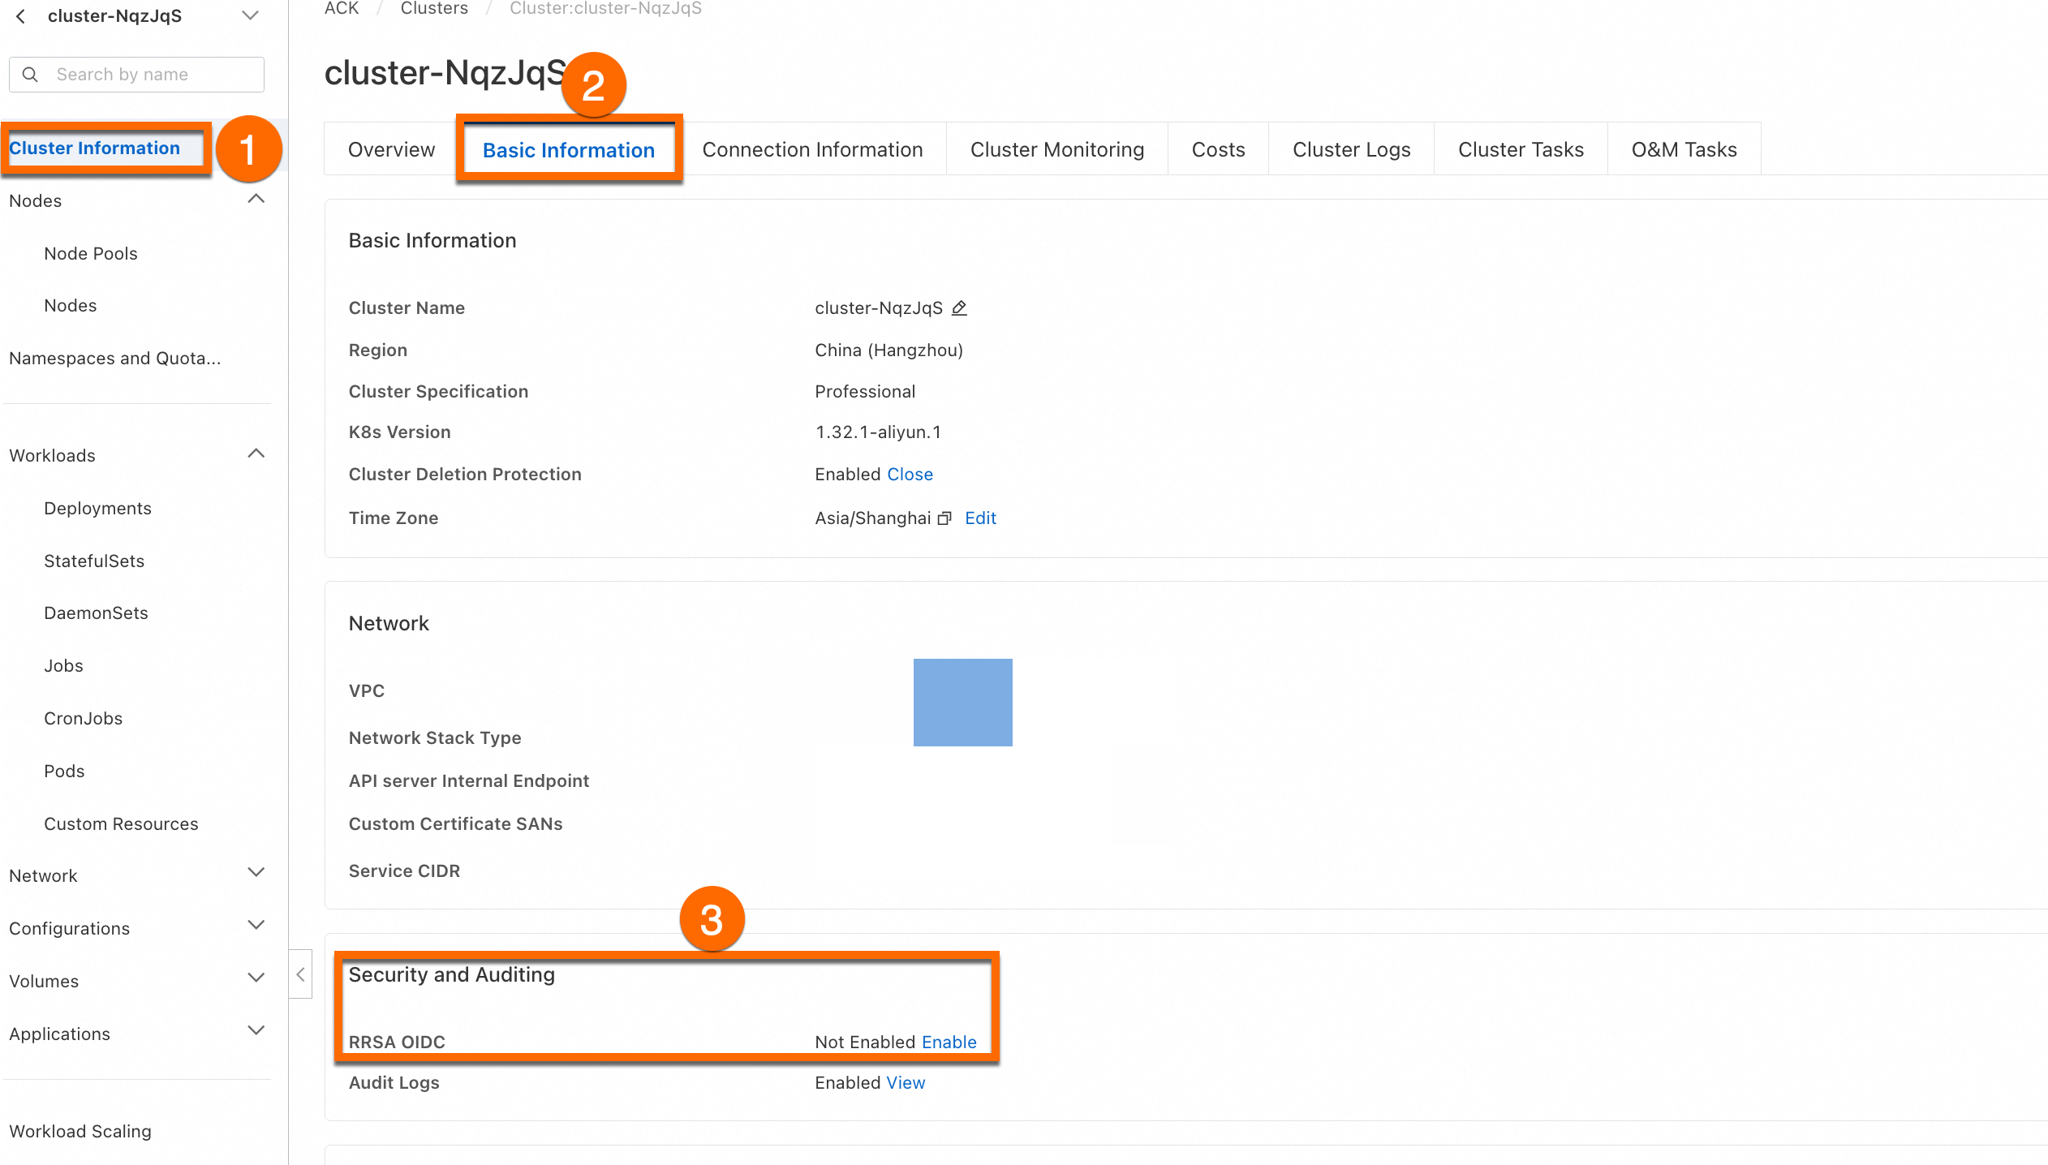The image size is (2048, 1165).
Task: Click the back arrow beside cluster-NqzJqS
Action: pos(21,16)
